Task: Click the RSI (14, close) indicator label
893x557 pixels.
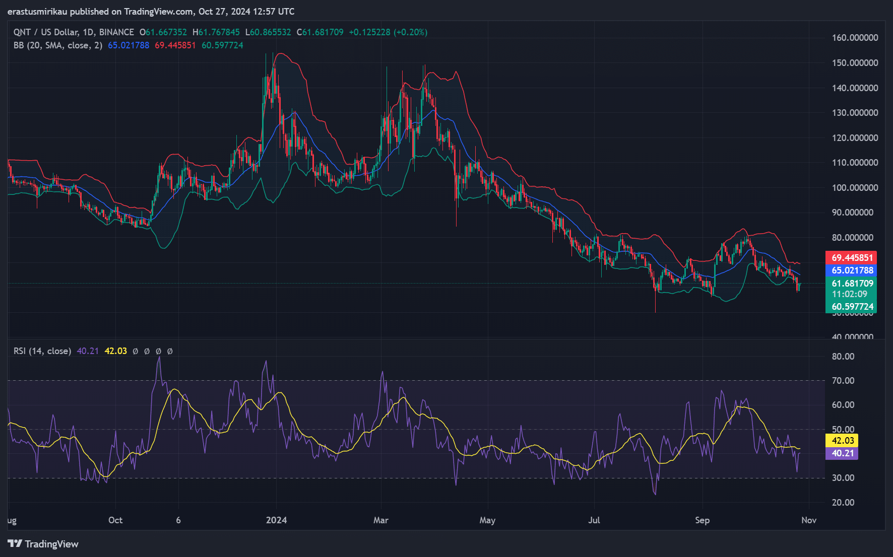Action: point(42,351)
